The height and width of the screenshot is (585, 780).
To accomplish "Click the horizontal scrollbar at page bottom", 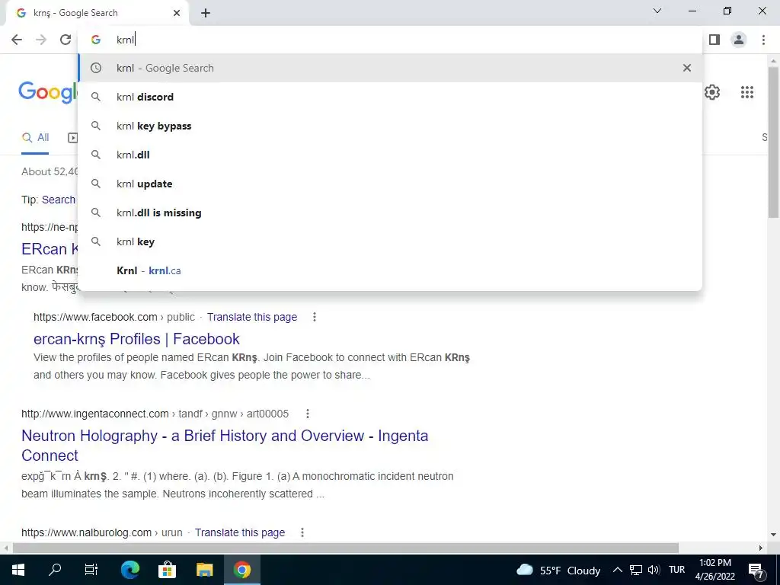I will click(x=346, y=548).
